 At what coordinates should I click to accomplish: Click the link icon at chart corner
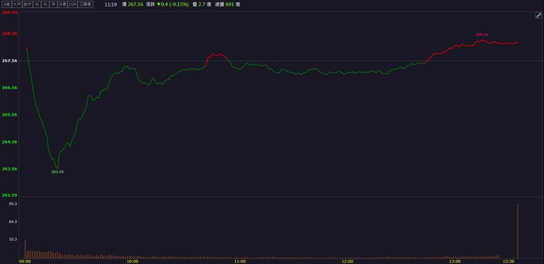click(x=538, y=15)
